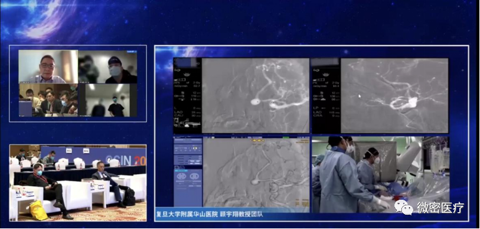Click the 复旦大学附属华山医院 caption bar
480x229 pixels.
209,215
